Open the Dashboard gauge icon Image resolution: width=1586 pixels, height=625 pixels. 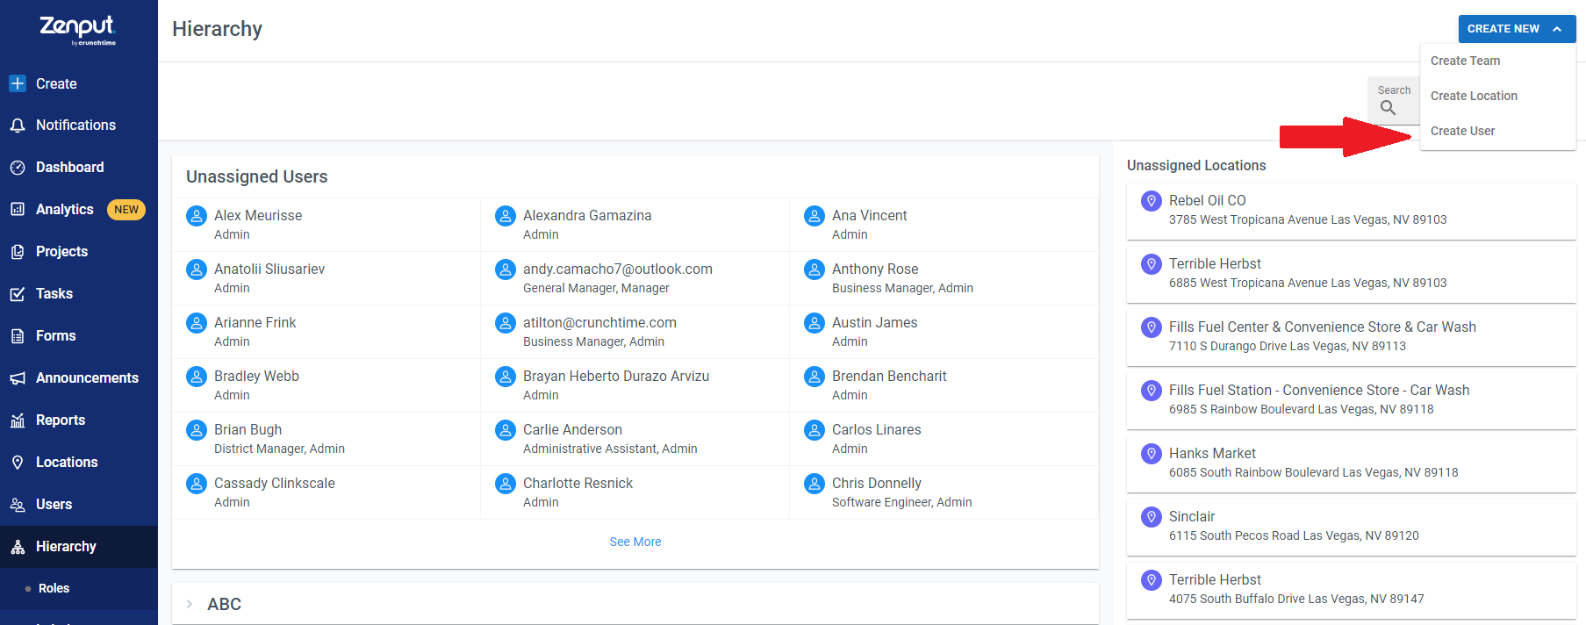pyautogui.click(x=18, y=168)
